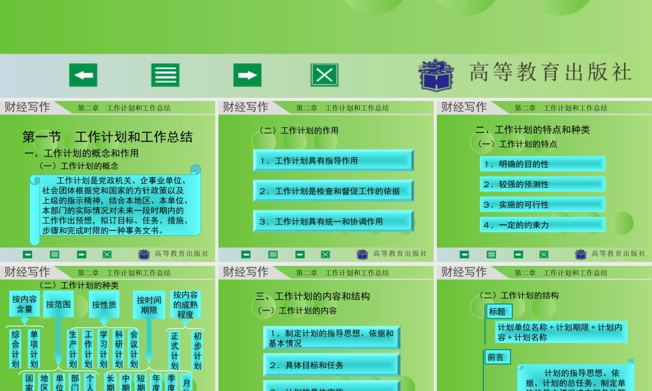Image resolution: width=652 pixels, height=391 pixels.
Task: Click the 财经写作 header on the first slide
Action: (x=26, y=107)
